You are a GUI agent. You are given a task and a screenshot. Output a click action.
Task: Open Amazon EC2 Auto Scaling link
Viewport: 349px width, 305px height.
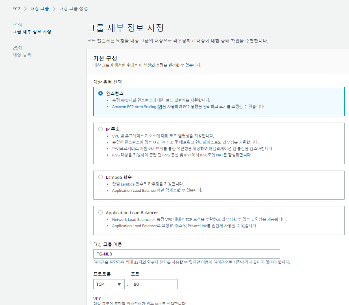(134, 107)
